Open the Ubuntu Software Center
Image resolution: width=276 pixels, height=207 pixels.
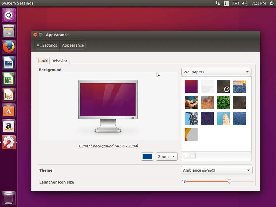pyautogui.click(x=8, y=110)
